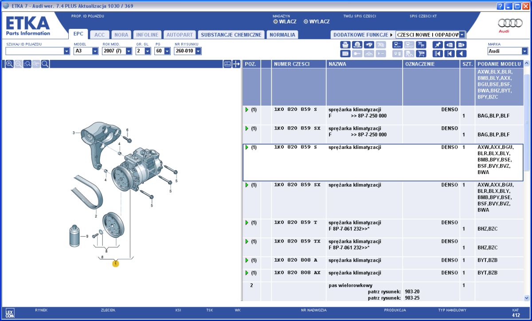Select the SUBSTANCJE CHEMICZNE tab
Viewport: 532px width, 321px height.
[231, 35]
